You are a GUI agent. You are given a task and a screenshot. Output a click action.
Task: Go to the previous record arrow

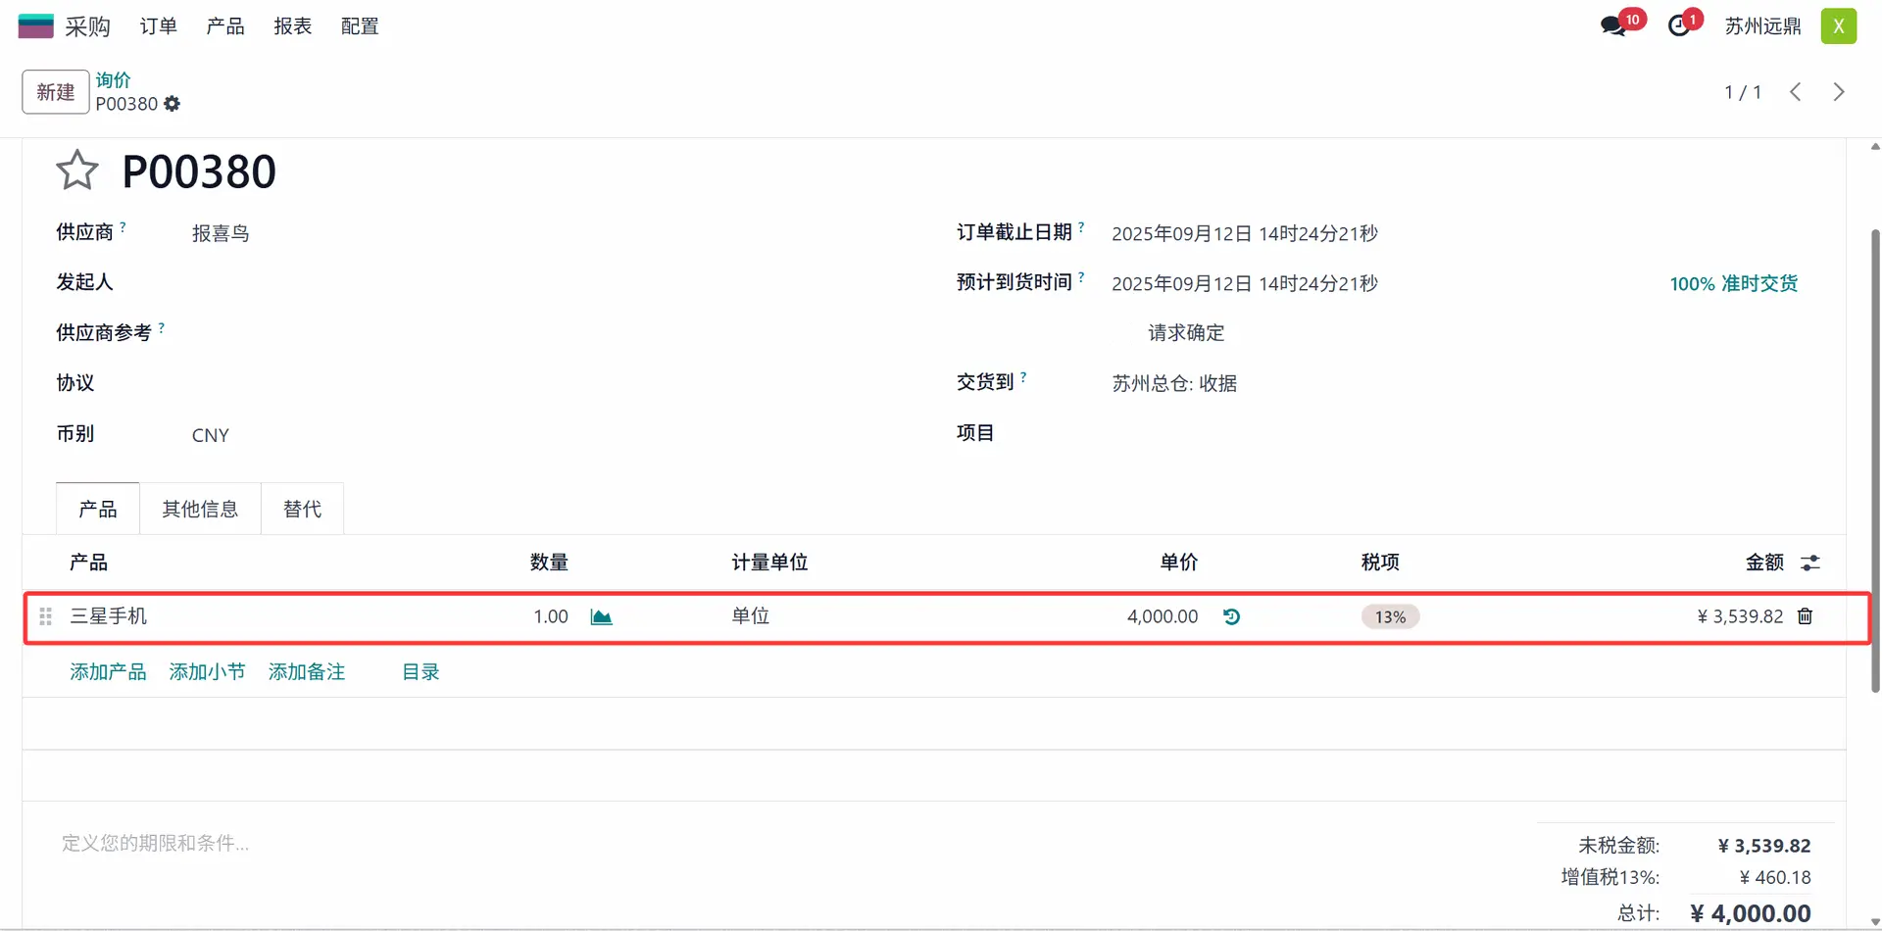[1795, 92]
